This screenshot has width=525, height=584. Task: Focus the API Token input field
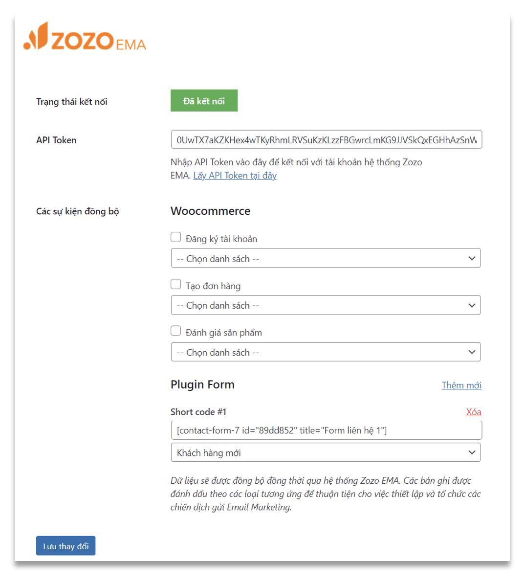[x=327, y=140]
